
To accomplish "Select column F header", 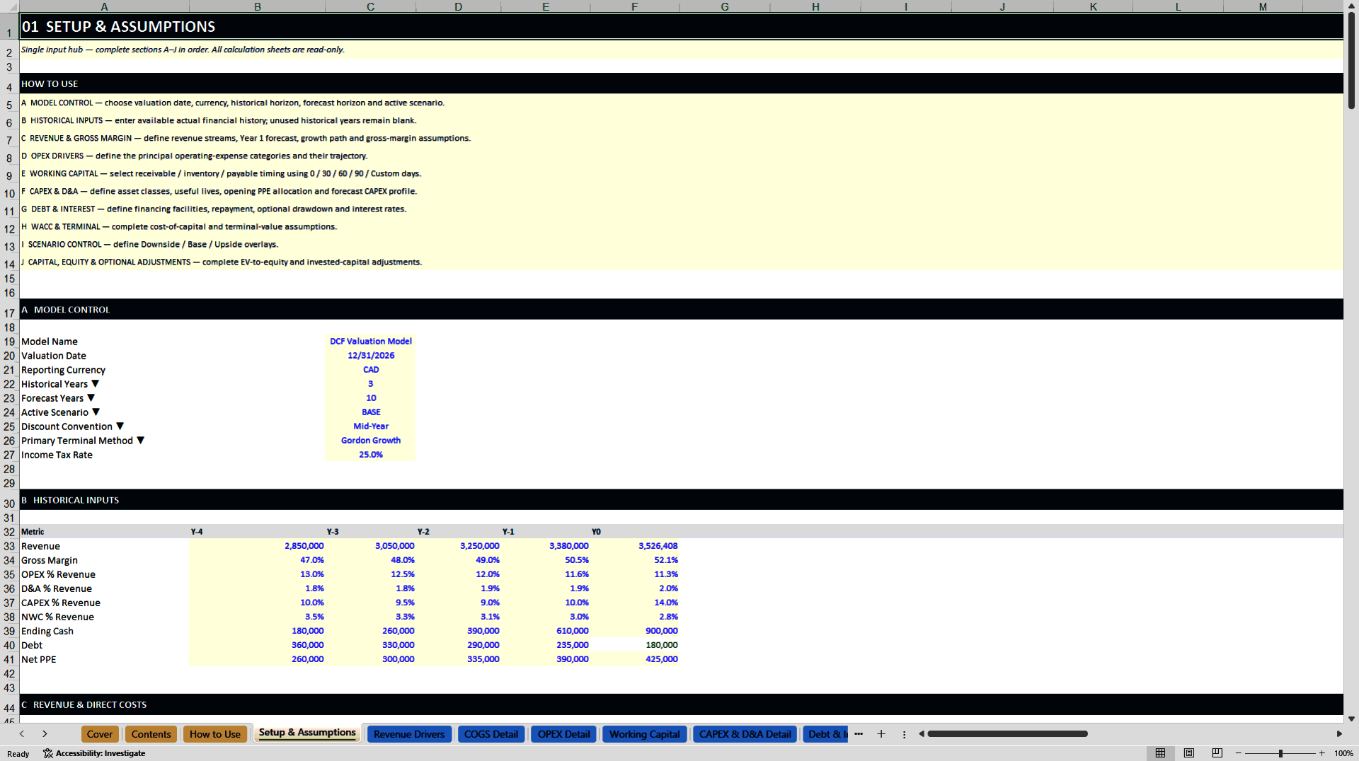I will click(x=634, y=6).
